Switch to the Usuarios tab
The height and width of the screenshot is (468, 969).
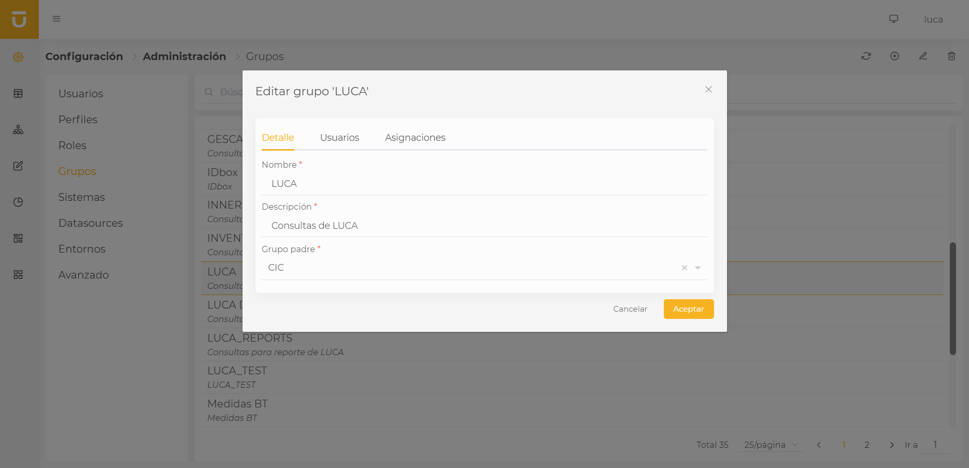339,138
